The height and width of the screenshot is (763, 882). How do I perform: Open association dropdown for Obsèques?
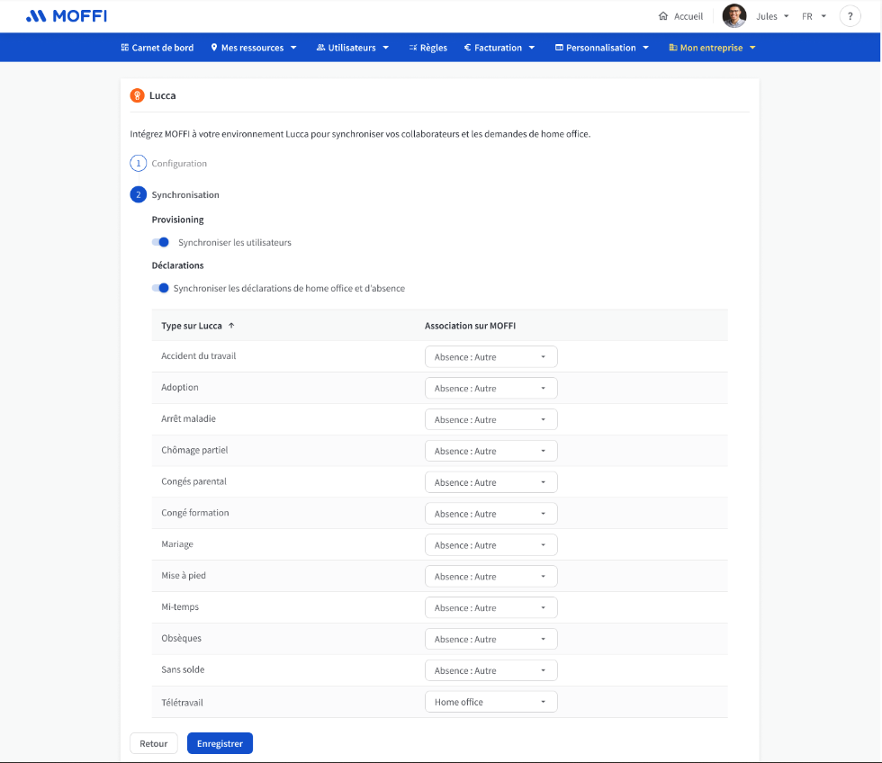[x=491, y=640]
